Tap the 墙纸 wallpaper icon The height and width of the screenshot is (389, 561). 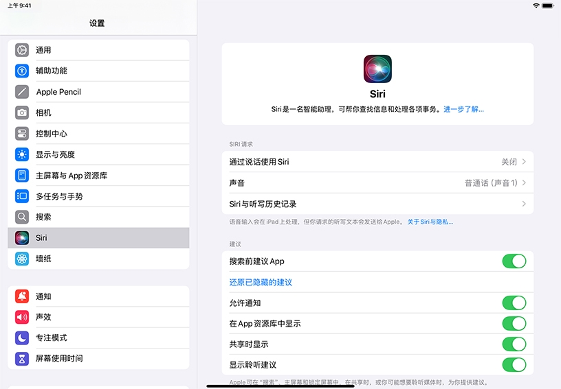click(x=22, y=259)
